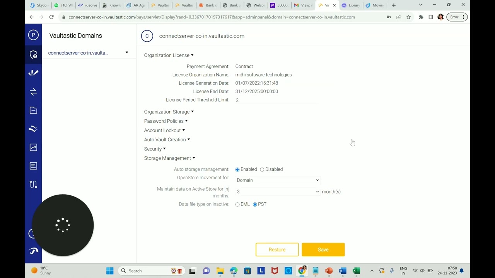This screenshot has width=495, height=278.
Task: Close the active Vaultastic tab
Action: coord(334,5)
